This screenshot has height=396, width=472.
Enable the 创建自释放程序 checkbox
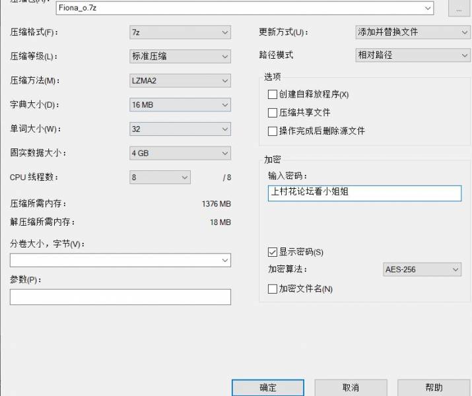tap(273, 94)
